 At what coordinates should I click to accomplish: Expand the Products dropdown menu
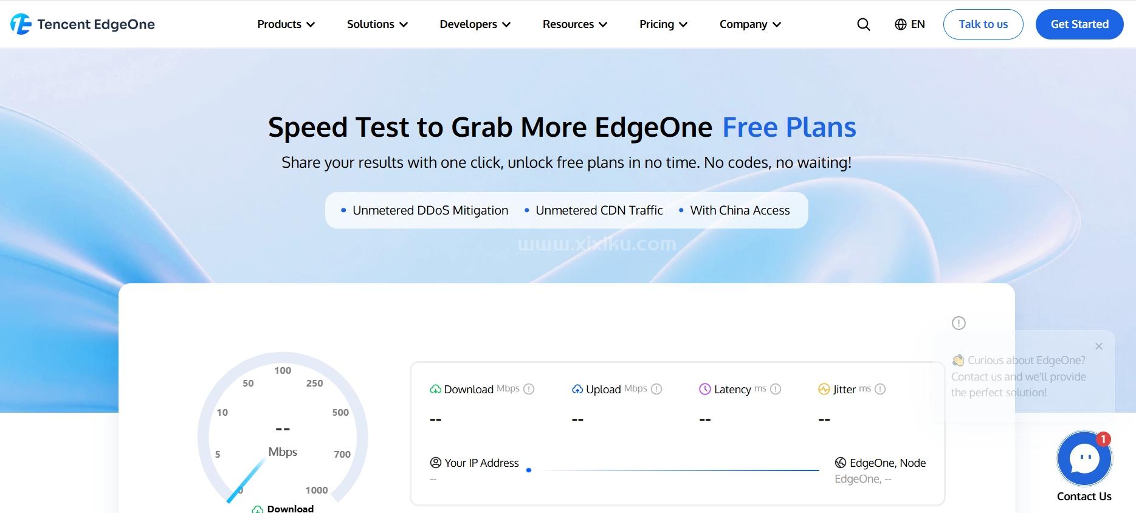coord(286,24)
